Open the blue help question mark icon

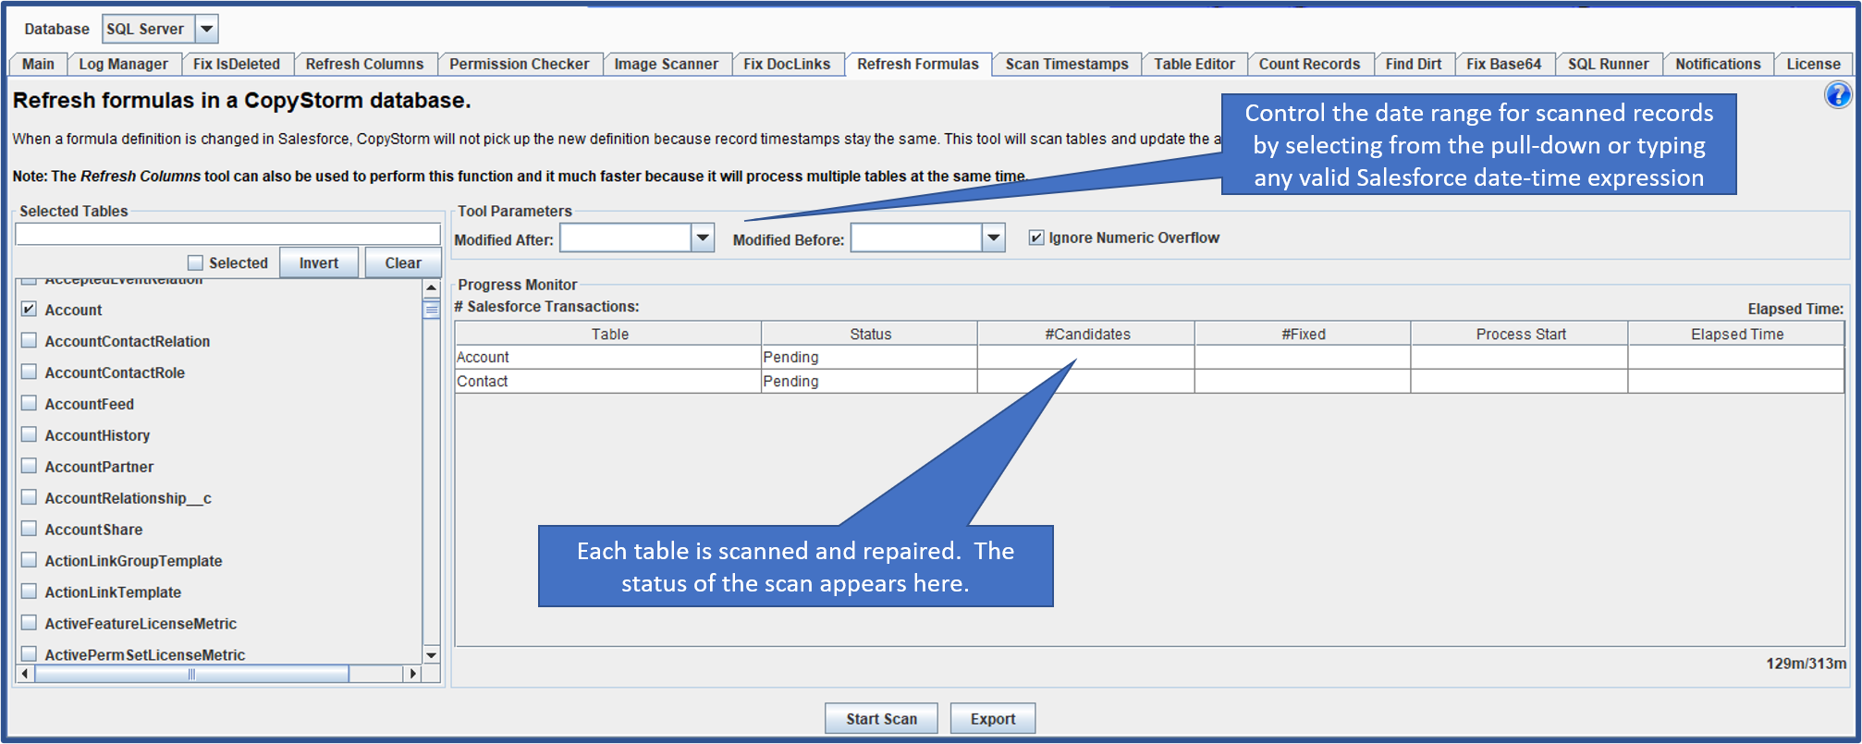coord(1837,94)
